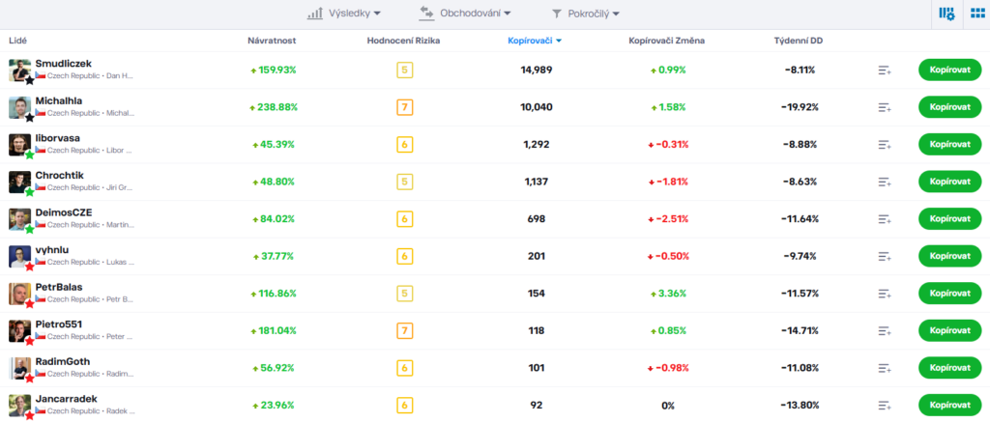This screenshot has height=423, width=990.
Task: Add Jancarradek to watchlist icon
Action: click(x=885, y=406)
